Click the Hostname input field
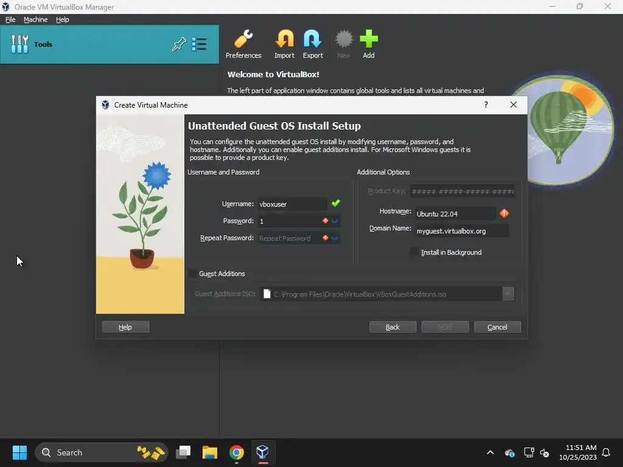This screenshot has width=623, height=467. point(455,213)
